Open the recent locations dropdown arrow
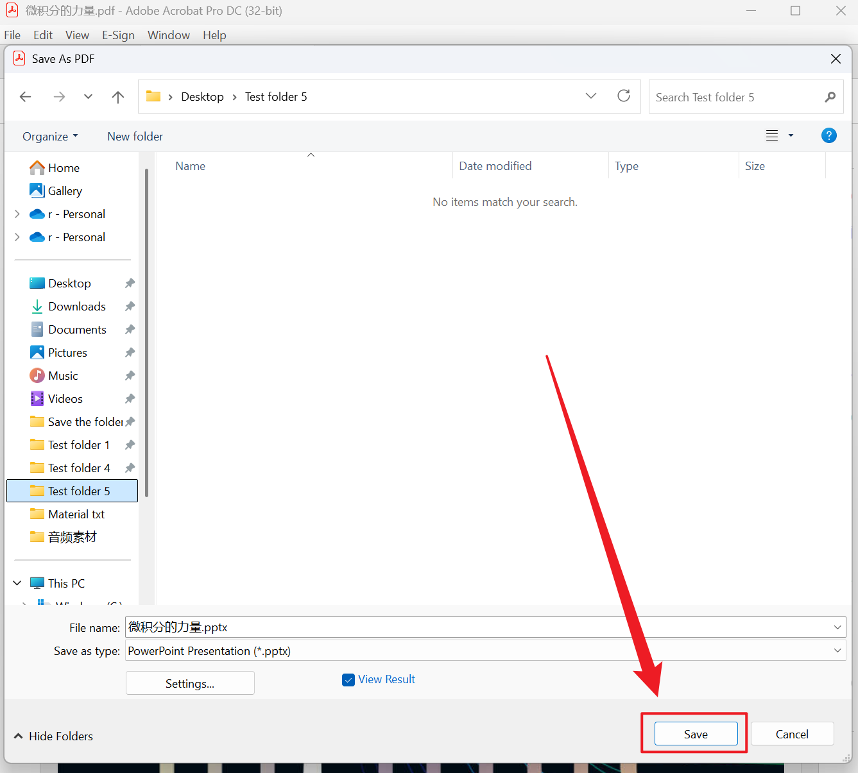 [88, 97]
